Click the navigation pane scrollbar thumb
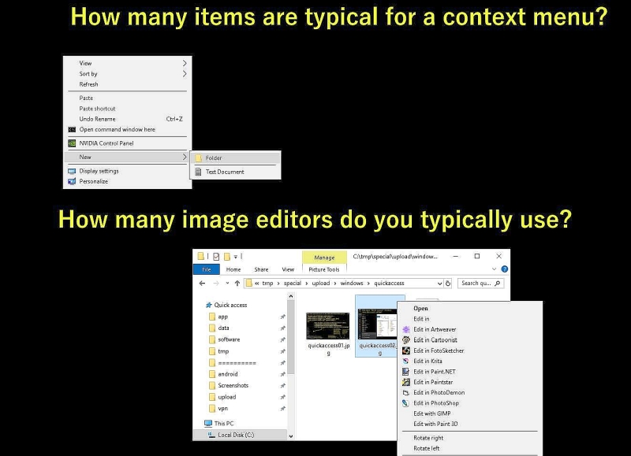 [x=291, y=338]
